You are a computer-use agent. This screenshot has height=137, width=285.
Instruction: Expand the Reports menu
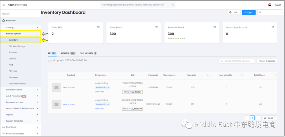[x=37, y=115]
